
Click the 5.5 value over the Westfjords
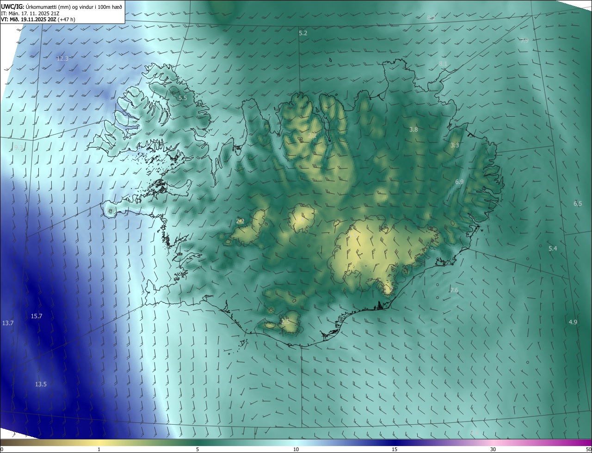pos(183,98)
